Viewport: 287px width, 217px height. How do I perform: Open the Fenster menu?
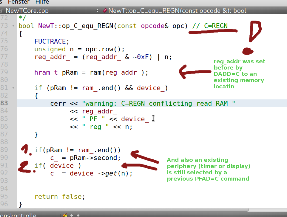pyautogui.click(x=18, y=2)
